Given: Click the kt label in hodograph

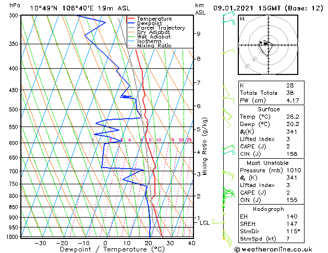Looking at the screenshot, I should click(242, 19).
